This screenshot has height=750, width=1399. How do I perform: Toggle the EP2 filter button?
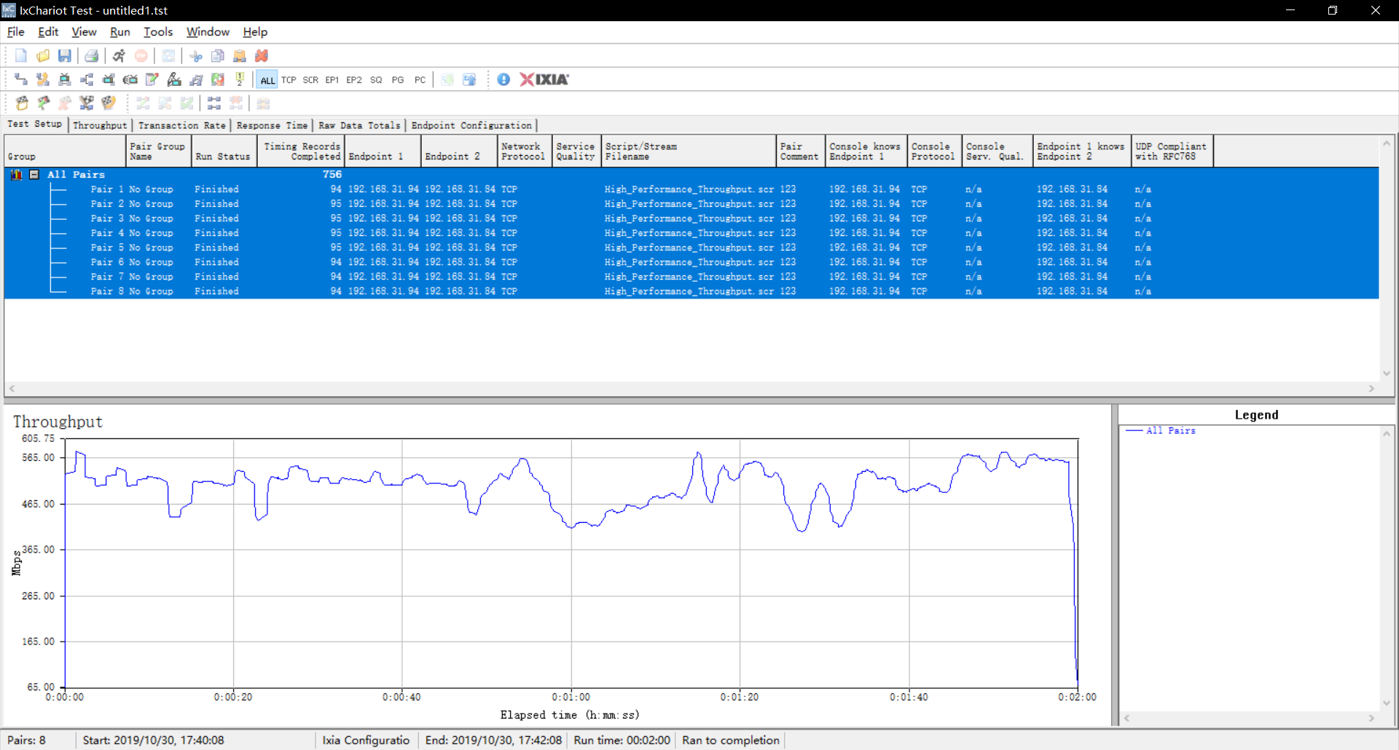pyautogui.click(x=354, y=80)
